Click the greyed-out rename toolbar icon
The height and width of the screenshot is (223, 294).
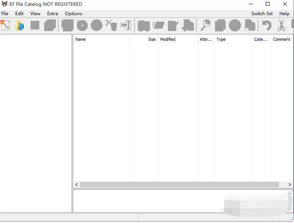(127, 25)
